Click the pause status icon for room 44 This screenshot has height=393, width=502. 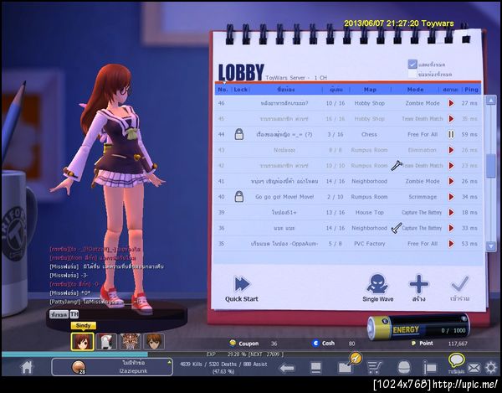451,134
